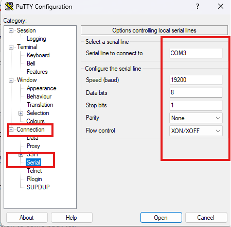This screenshot has width=231, height=227.
Task: Click the Cancel button
Action: [206, 218]
